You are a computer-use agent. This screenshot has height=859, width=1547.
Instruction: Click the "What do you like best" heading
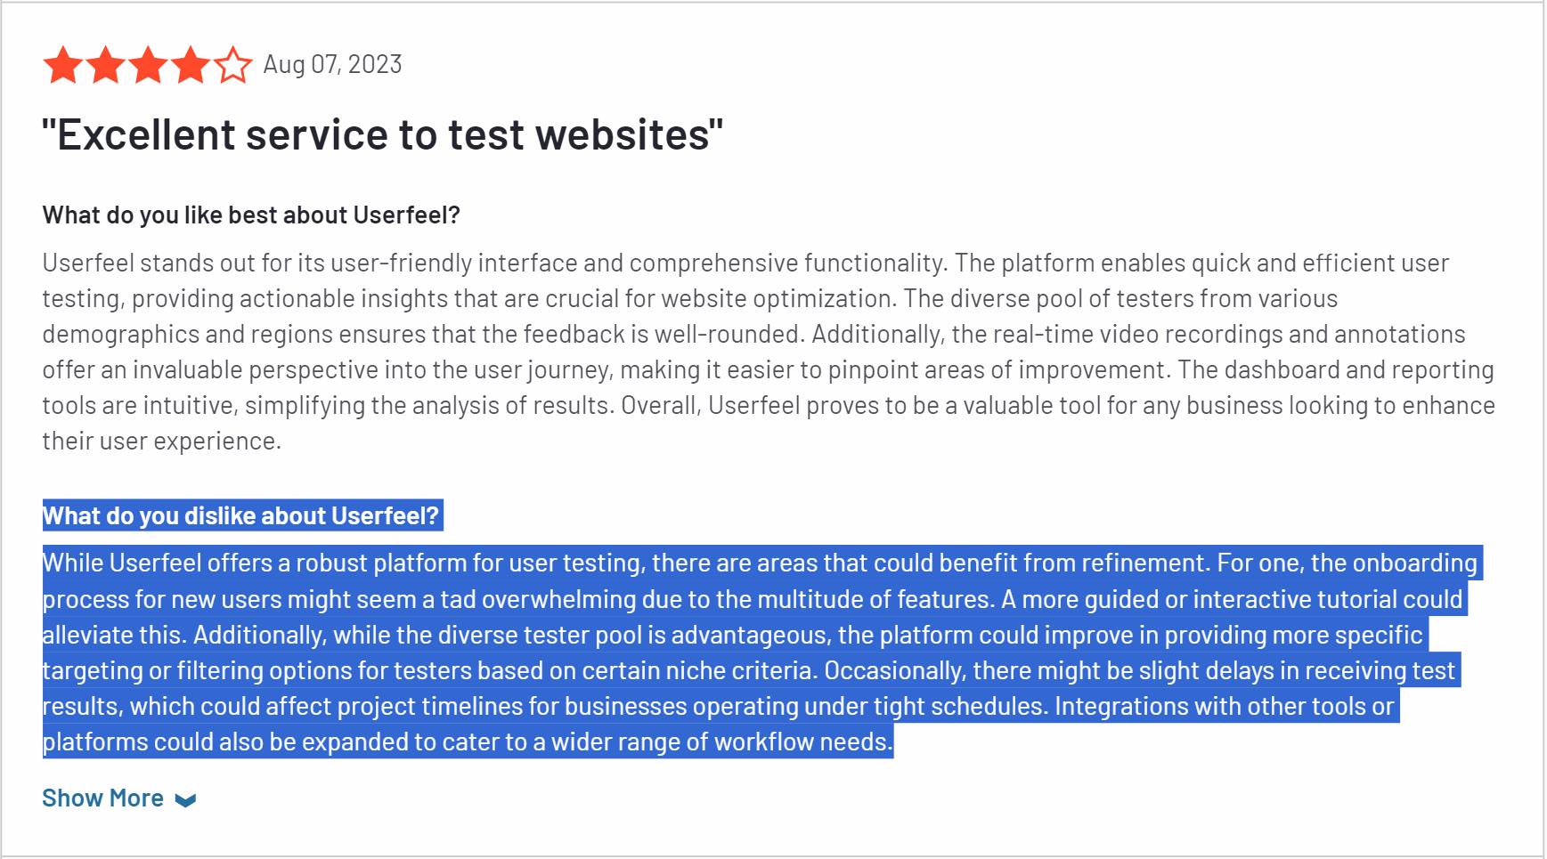pos(251,215)
